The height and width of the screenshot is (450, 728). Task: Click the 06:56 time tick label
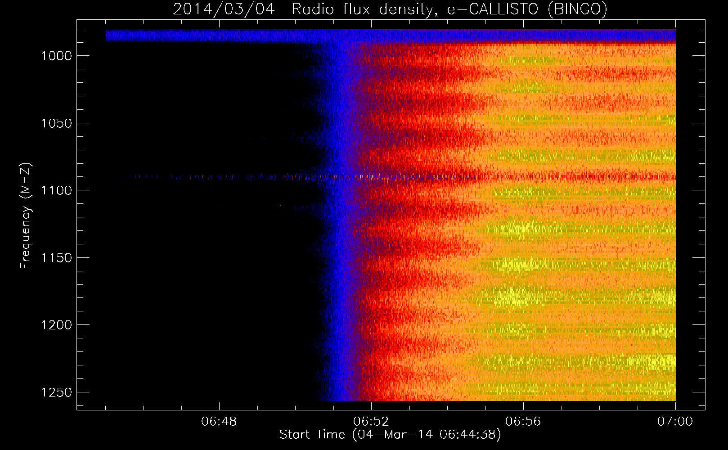pyautogui.click(x=523, y=422)
